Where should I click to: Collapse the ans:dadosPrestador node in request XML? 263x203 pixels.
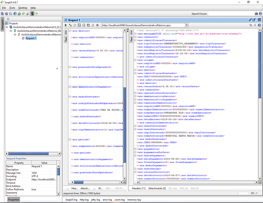[x=70, y=96]
